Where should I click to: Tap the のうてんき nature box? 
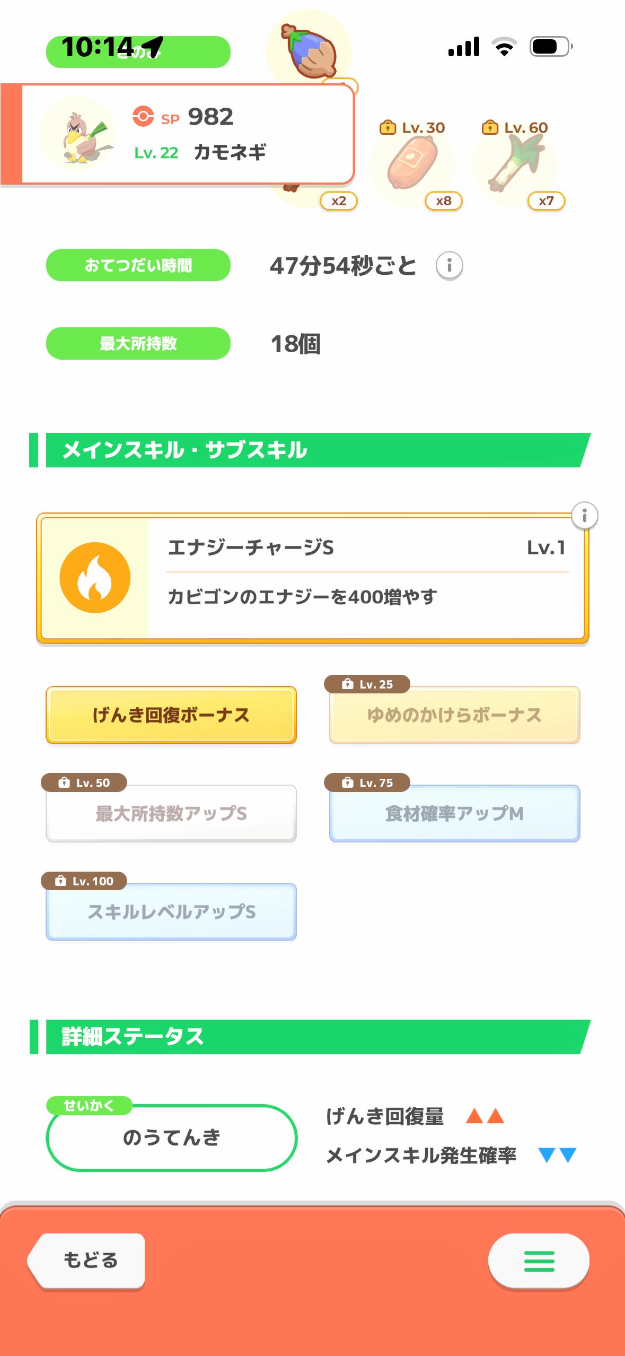[x=171, y=1137]
